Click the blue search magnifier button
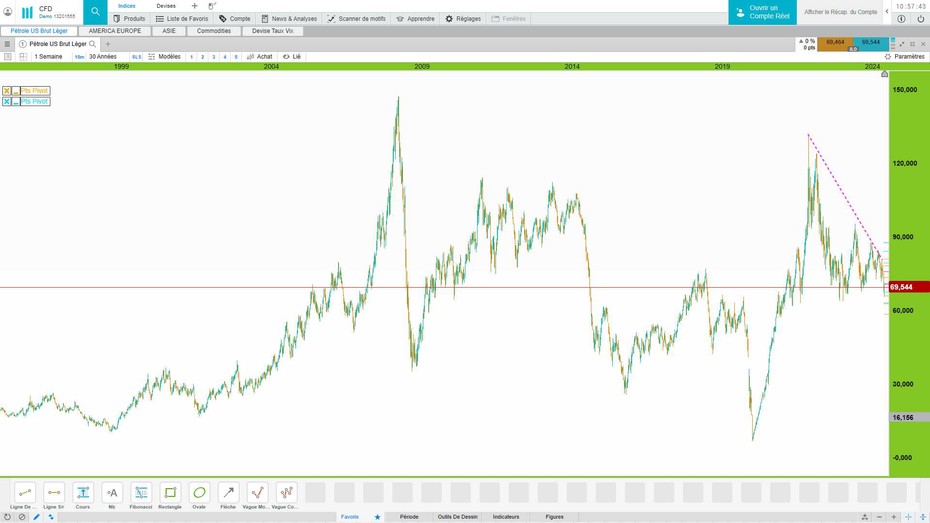 coord(95,12)
